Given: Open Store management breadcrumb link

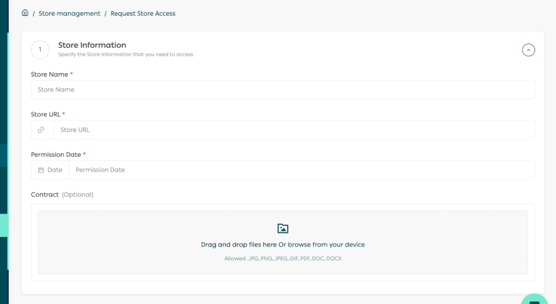Looking at the screenshot, I should (x=69, y=14).
